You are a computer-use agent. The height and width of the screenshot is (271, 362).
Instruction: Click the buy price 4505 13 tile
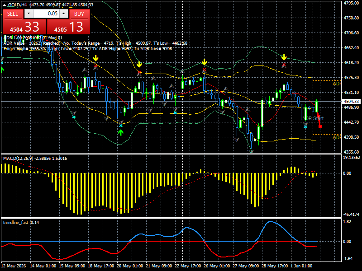68,27
